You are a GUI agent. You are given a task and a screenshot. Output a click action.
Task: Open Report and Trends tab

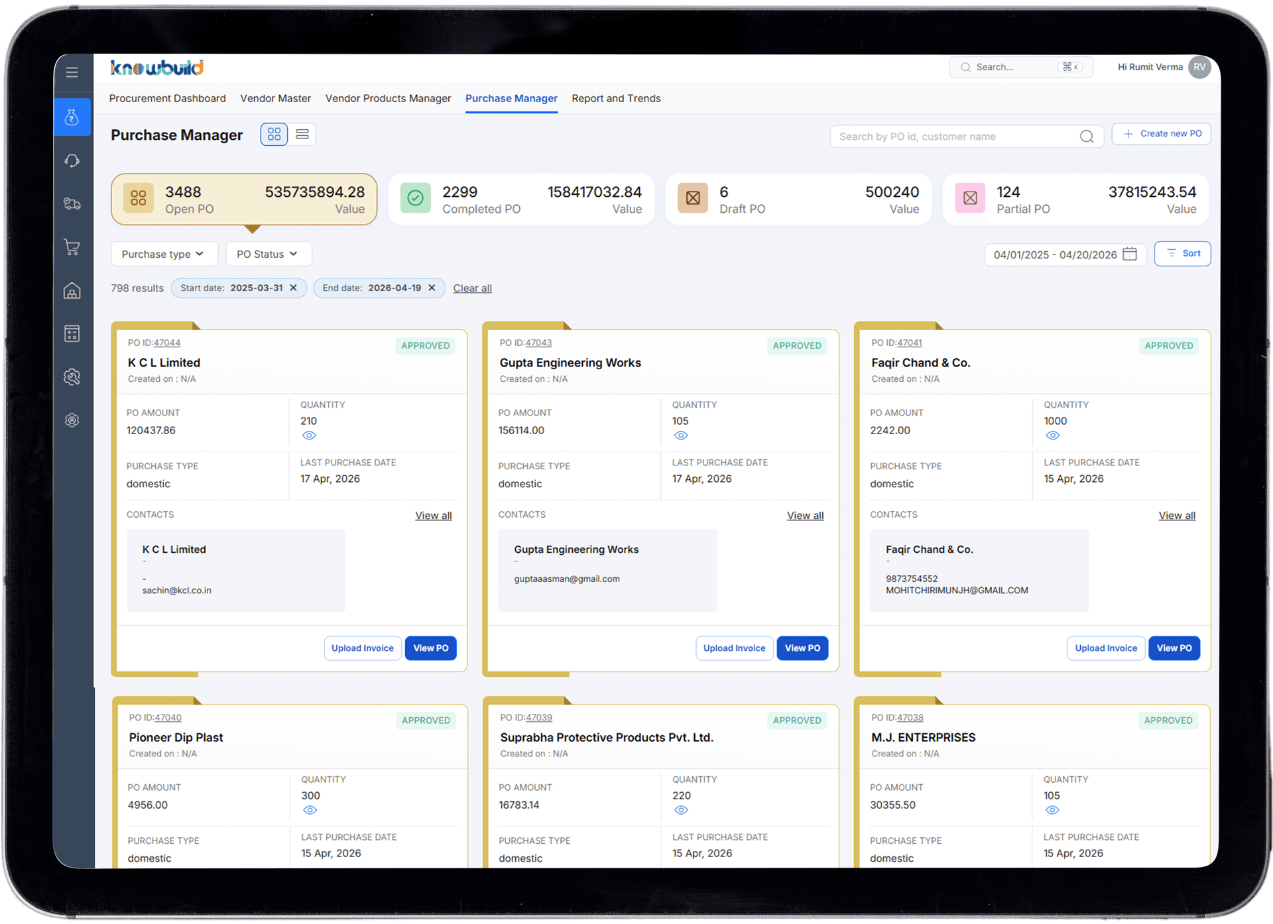pos(616,98)
